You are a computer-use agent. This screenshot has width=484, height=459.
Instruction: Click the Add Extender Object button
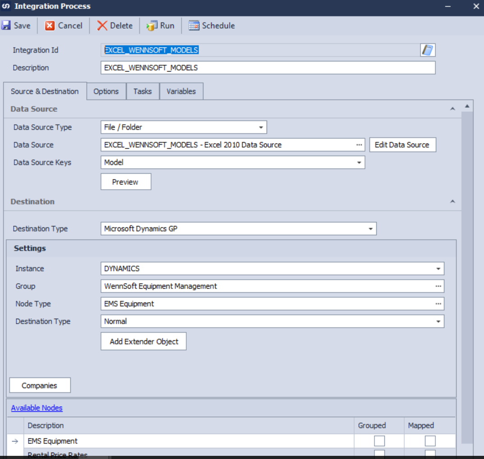(x=143, y=341)
